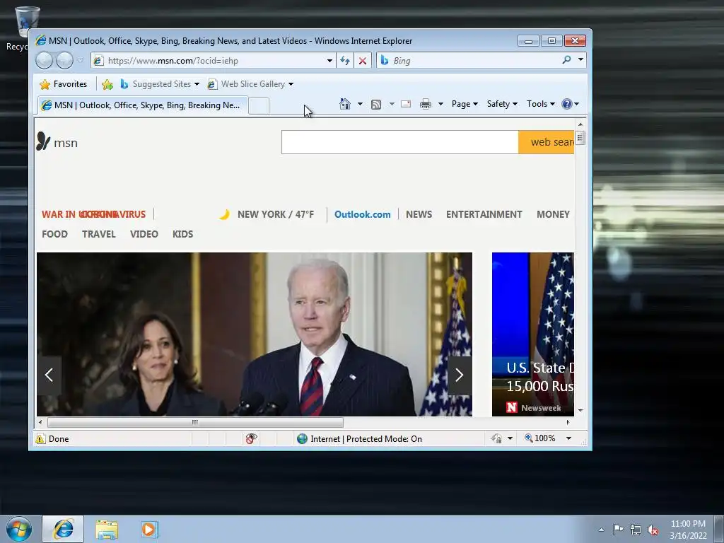Screen dimensions: 724x543
Task: Click the network tray icon
Action: 636,530
